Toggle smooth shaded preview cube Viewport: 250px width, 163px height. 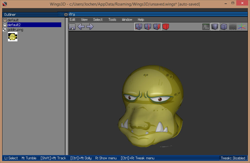[x=215, y=27]
